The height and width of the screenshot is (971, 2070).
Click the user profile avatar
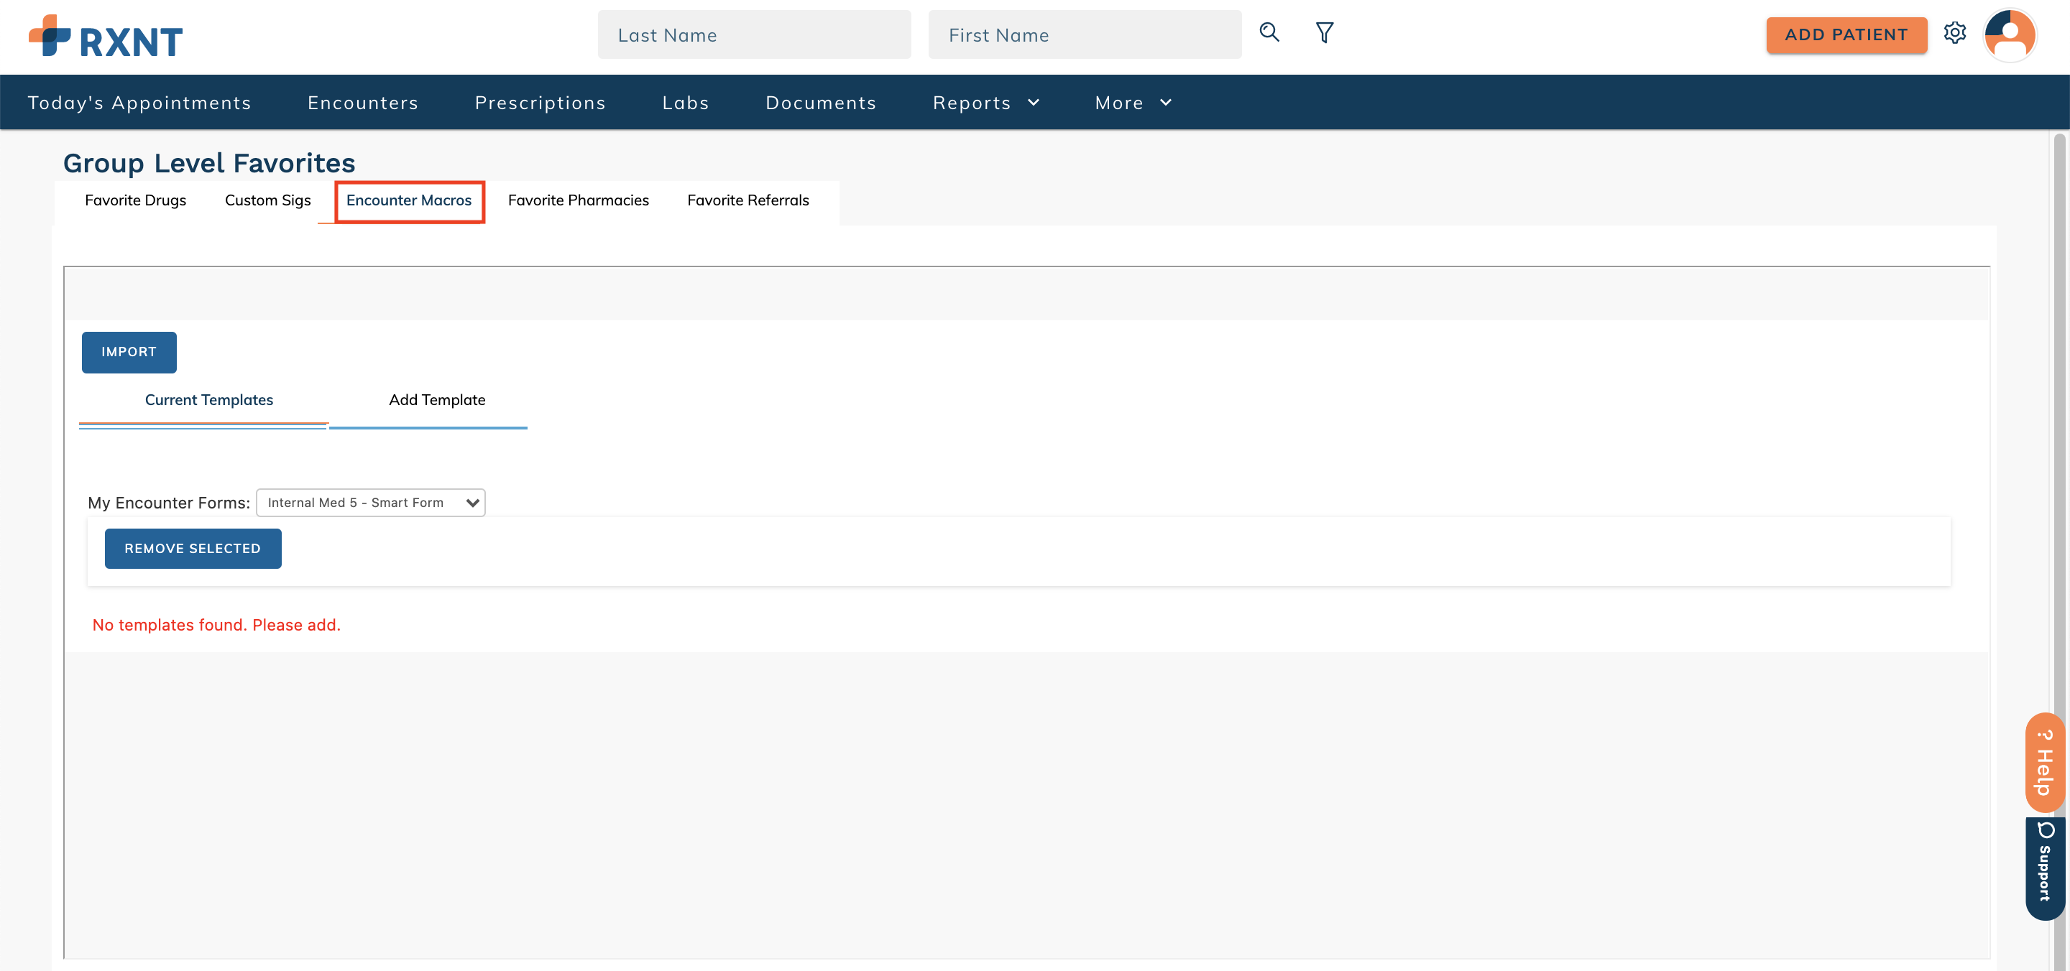coord(2010,34)
